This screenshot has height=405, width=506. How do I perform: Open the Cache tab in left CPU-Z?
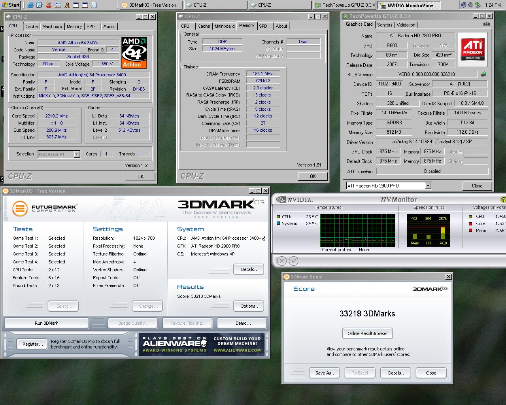(x=31, y=26)
